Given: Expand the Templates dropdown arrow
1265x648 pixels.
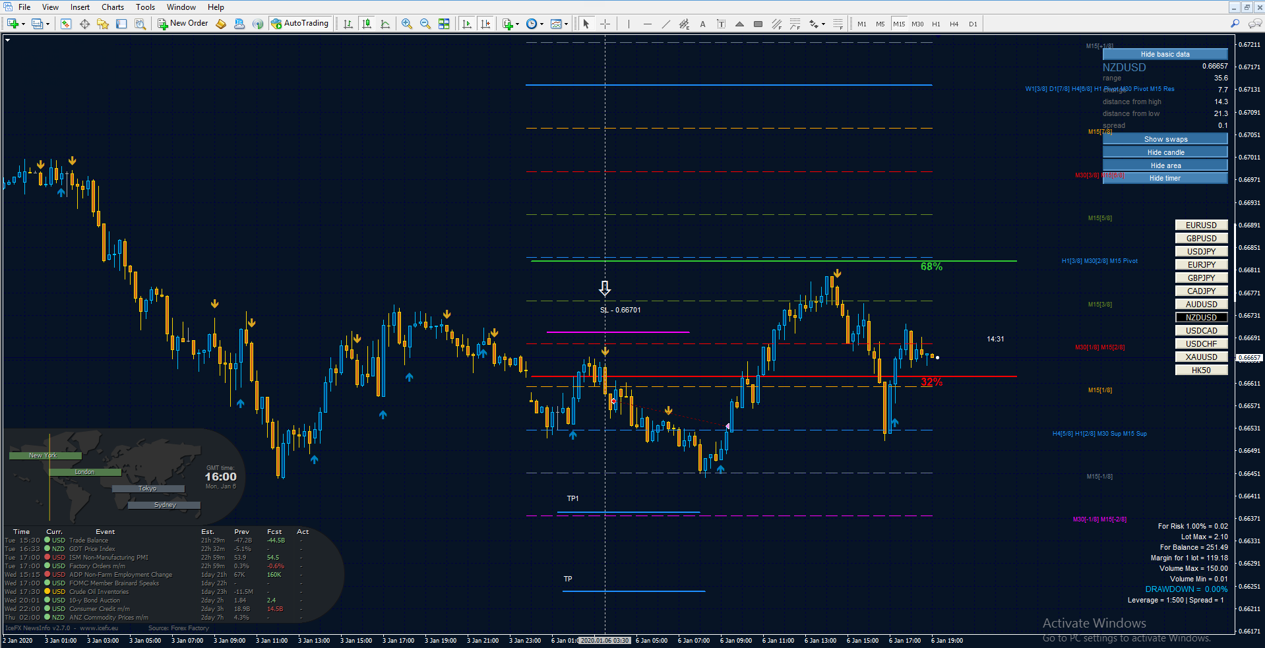Looking at the screenshot, I should tap(566, 24).
